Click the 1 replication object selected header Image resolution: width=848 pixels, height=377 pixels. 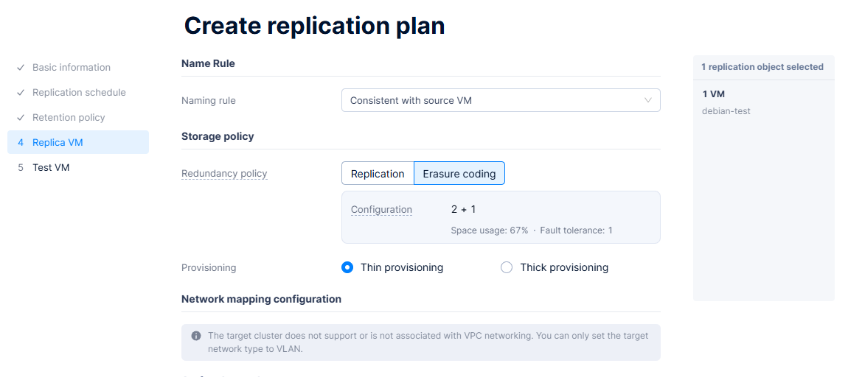[x=762, y=67]
